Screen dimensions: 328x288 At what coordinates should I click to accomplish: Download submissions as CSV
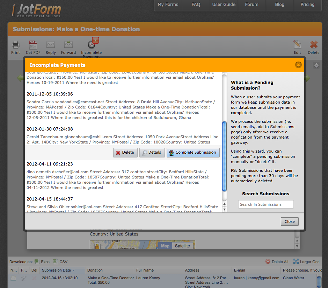click(60, 262)
